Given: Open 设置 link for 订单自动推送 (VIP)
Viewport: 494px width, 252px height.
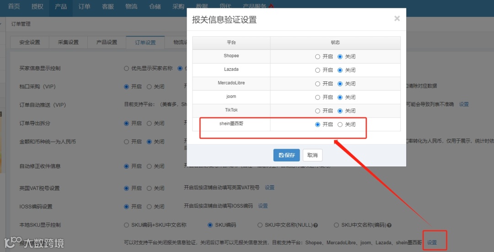Looking at the screenshot, I should [464, 104].
